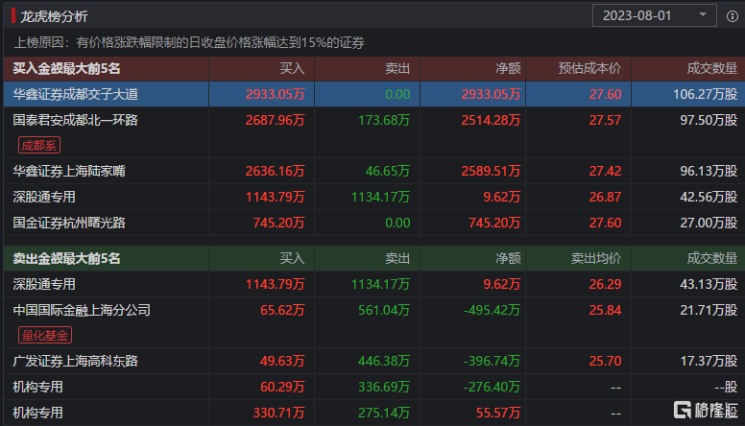Click the 43.13万股 volume cell

point(709,284)
